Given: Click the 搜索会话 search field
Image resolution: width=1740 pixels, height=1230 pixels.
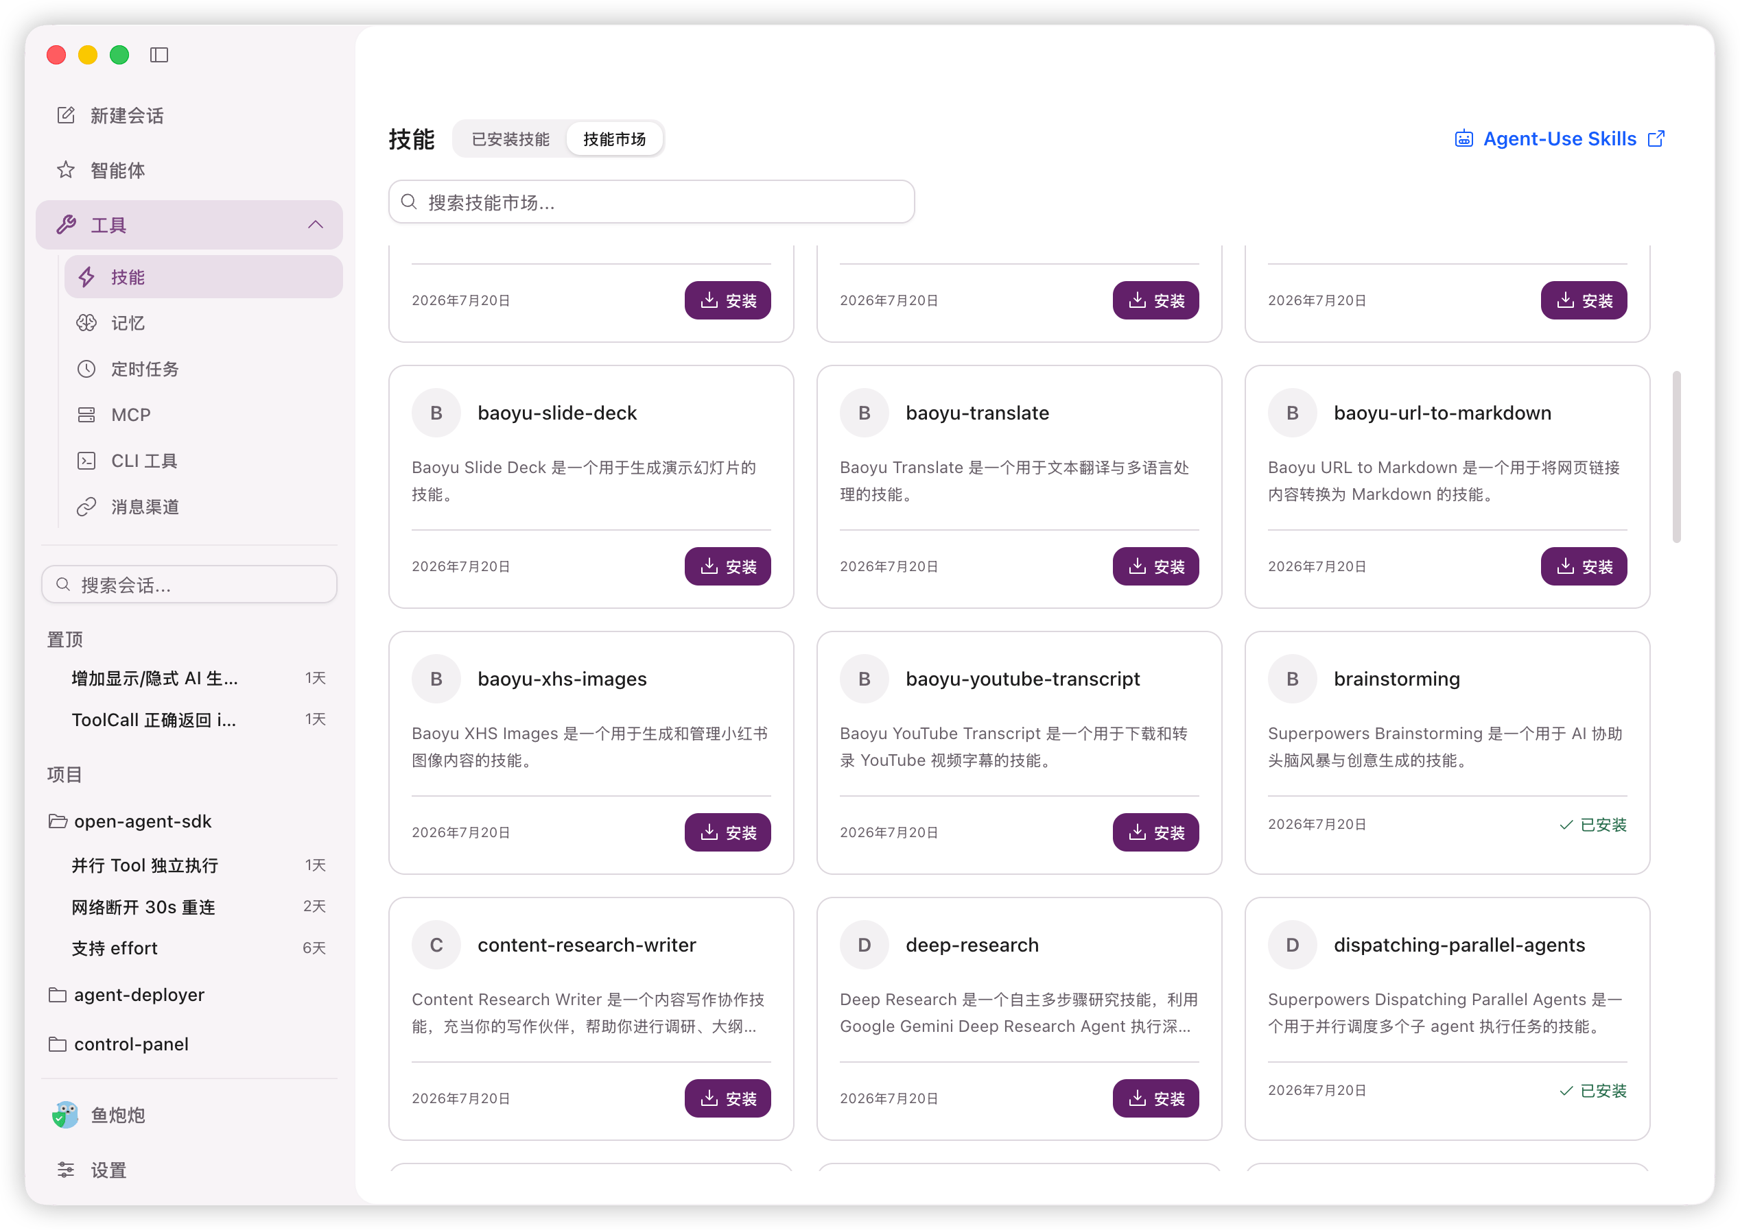Looking at the screenshot, I should coord(189,584).
